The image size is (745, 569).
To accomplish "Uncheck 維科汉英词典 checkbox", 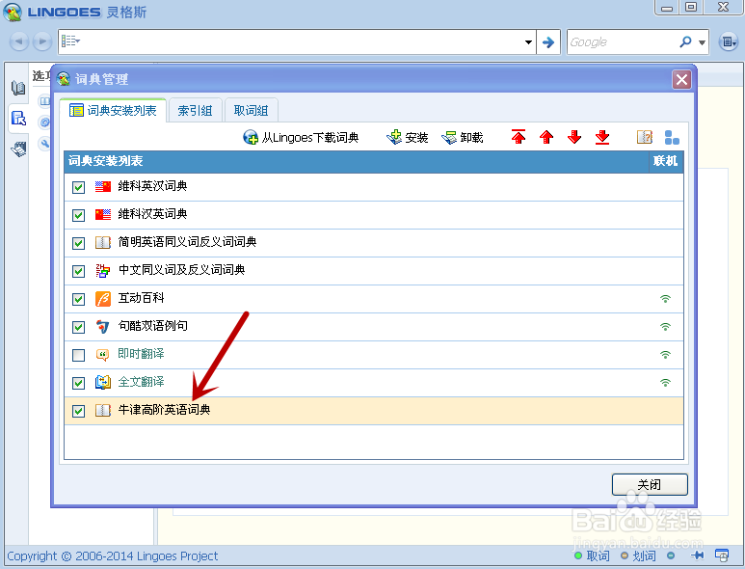I will tap(78, 215).
